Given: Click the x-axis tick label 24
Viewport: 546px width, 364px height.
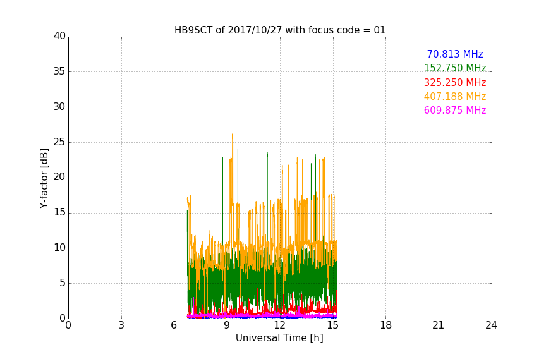Looking at the screenshot, I should coord(491,325).
